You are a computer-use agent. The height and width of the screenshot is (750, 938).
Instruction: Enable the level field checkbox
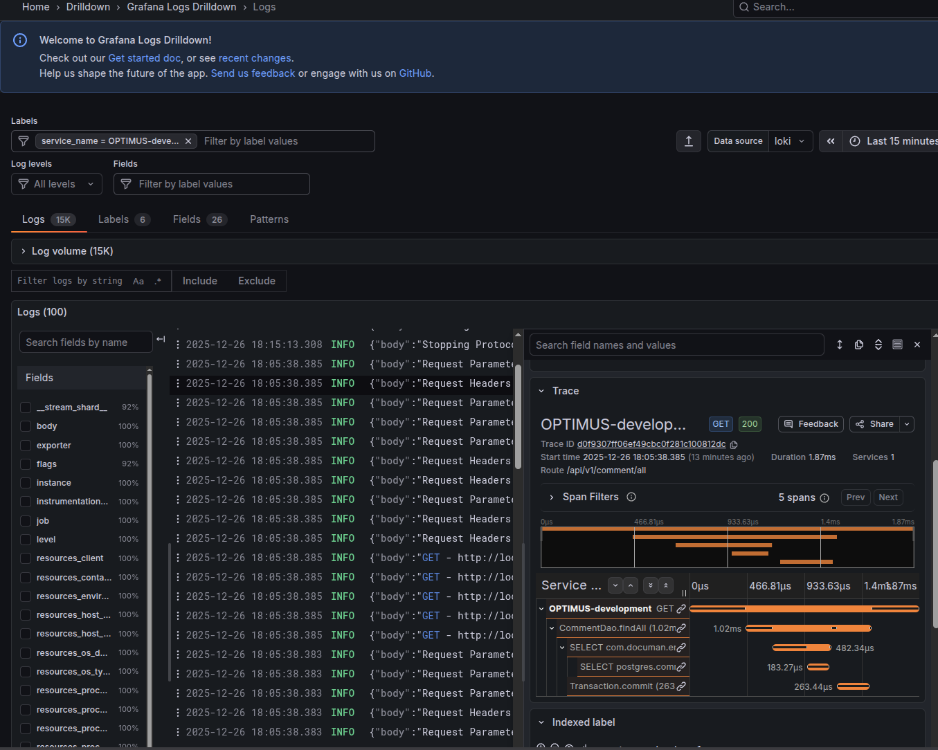click(26, 540)
